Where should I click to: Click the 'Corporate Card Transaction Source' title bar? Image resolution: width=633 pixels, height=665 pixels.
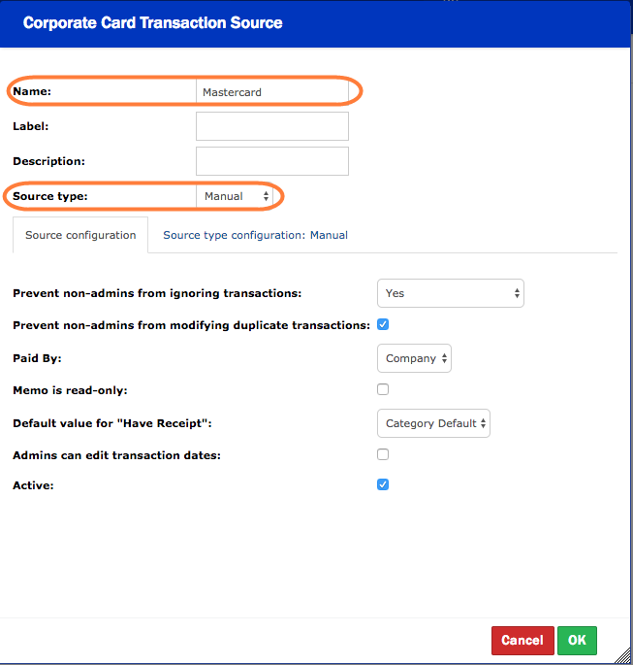coord(153,22)
